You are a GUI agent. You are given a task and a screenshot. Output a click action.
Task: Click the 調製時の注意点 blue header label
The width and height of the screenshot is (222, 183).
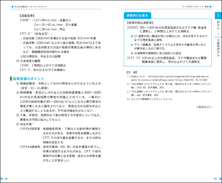pos(138,15)
